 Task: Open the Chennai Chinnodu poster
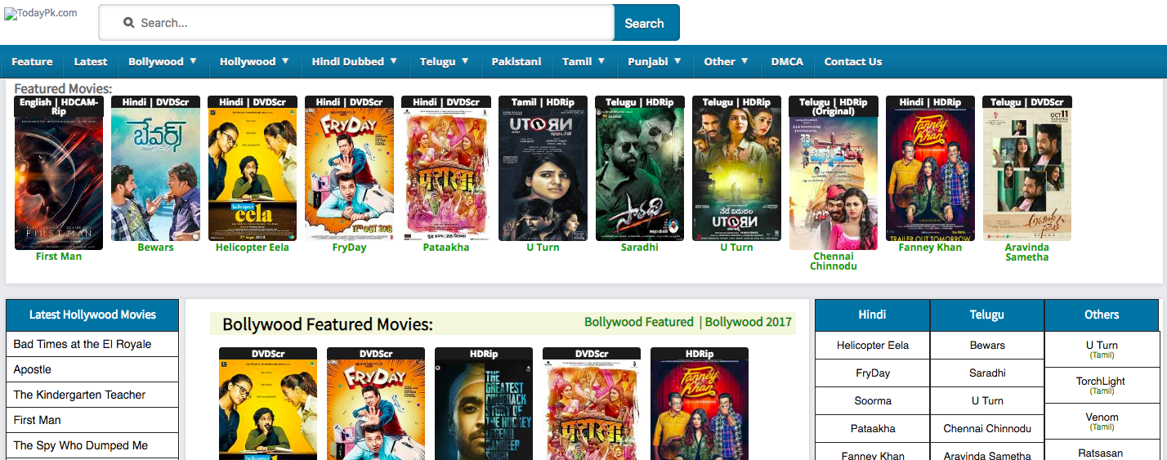click(x=834, y=183)
